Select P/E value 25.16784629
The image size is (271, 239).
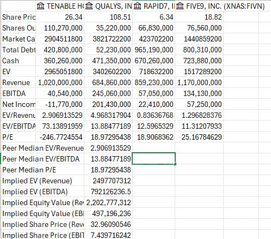[202, 137]
